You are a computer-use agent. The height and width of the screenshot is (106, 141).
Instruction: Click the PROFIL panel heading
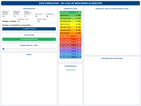coord(29,54)
